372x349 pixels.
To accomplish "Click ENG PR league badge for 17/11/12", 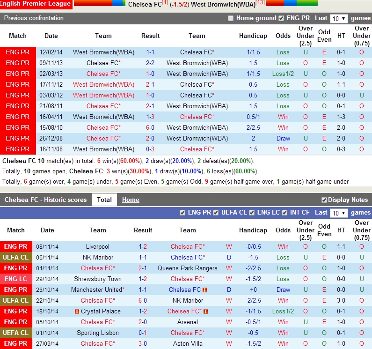I will click(18, 85).
